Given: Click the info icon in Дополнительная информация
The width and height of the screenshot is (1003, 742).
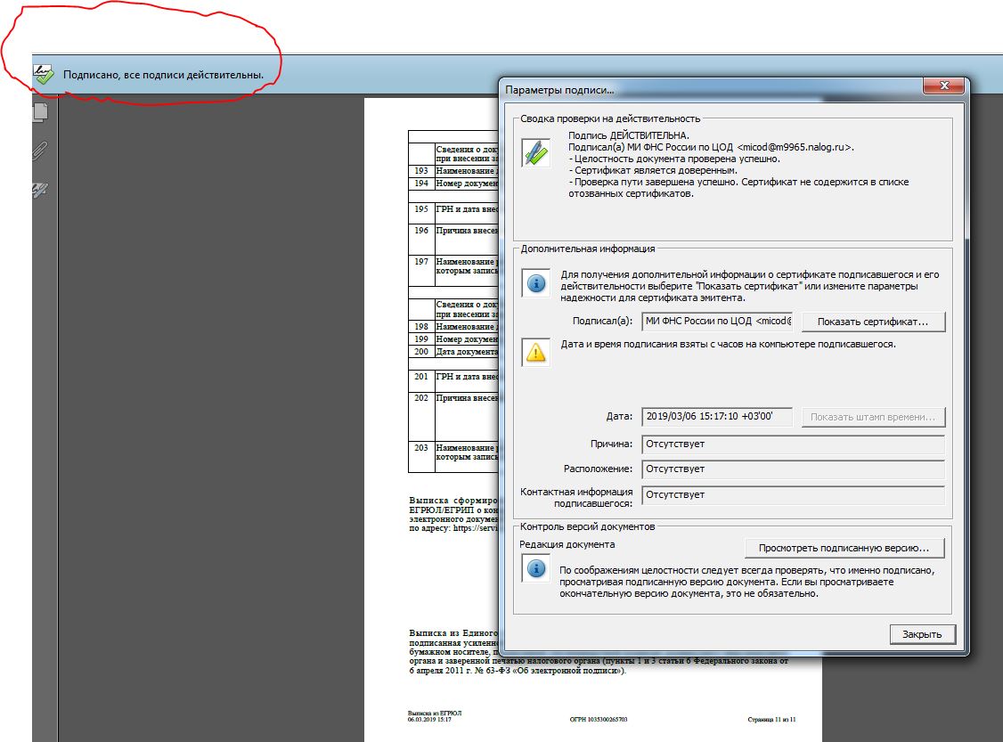Looking at the screenshot, I should click(536, 283).
